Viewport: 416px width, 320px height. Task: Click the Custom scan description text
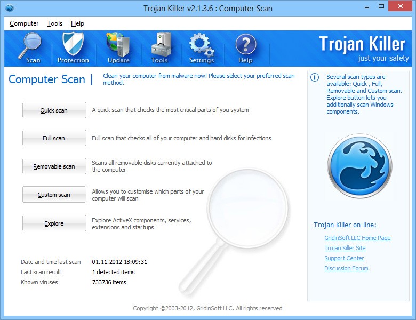click(148, 195)
